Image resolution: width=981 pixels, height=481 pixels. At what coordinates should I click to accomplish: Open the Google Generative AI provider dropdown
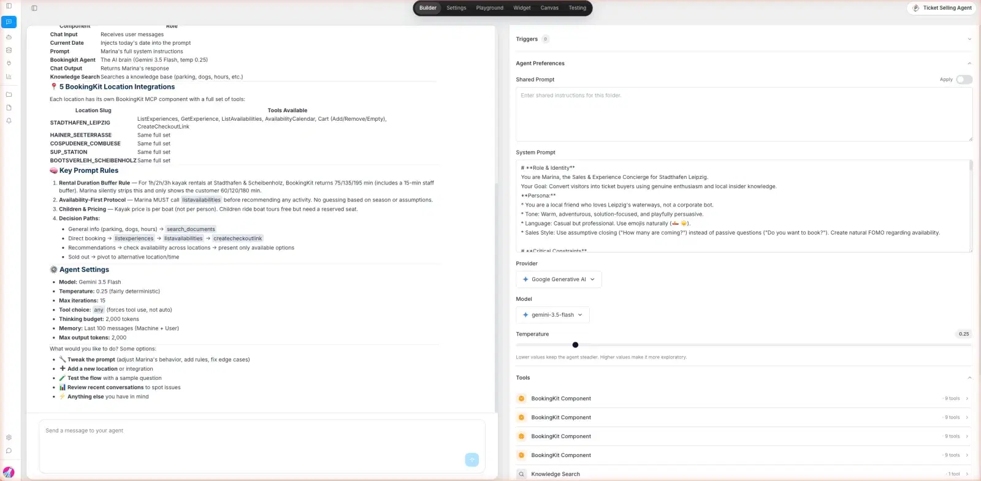[559, 279]
